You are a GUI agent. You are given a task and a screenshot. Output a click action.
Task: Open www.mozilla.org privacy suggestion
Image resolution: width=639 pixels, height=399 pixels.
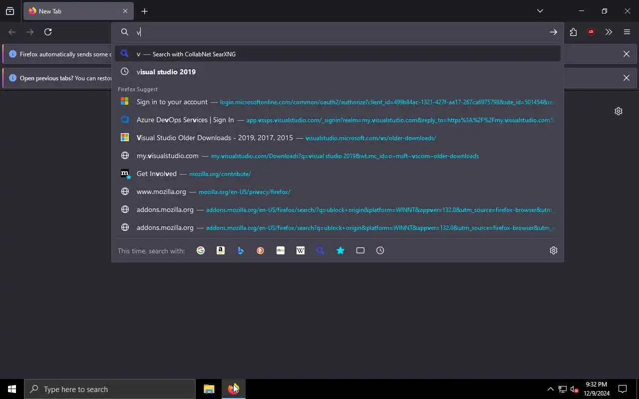pyautogui.click(x=337, y=192)
